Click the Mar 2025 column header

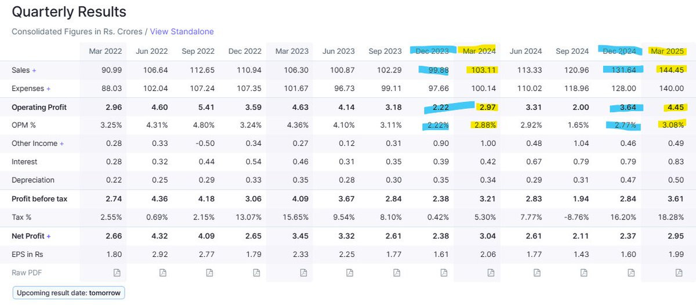(667, 51)
